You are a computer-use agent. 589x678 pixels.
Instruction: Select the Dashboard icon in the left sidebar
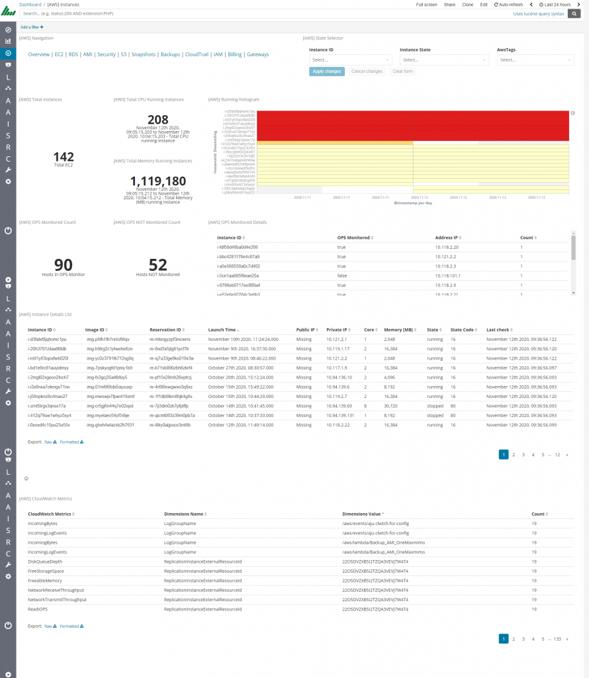[x=7, y=53]
